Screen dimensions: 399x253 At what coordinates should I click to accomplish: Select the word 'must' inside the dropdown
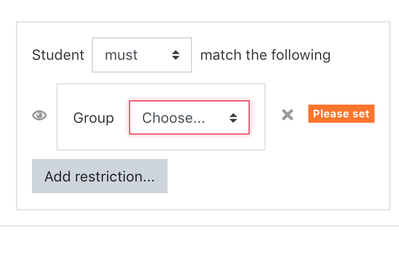click(121, 55)
